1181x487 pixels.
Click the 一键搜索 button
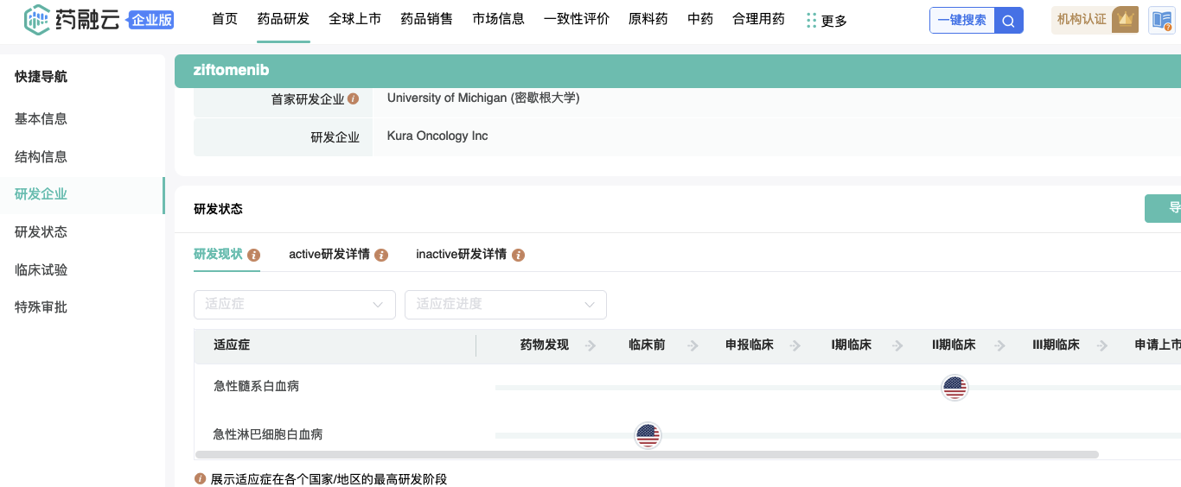click(961, 21)
